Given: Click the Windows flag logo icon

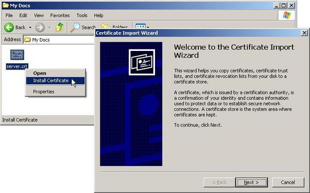Looking at the screenshot, I should [287, 15].
